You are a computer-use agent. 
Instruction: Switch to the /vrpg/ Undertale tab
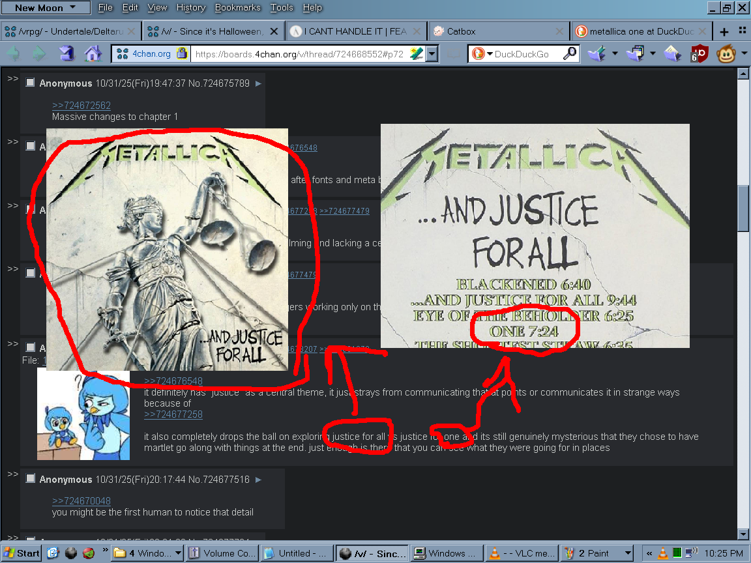tap(70, 31)
